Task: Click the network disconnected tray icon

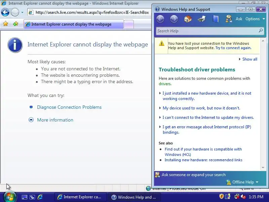Action: tap(237, 196)
